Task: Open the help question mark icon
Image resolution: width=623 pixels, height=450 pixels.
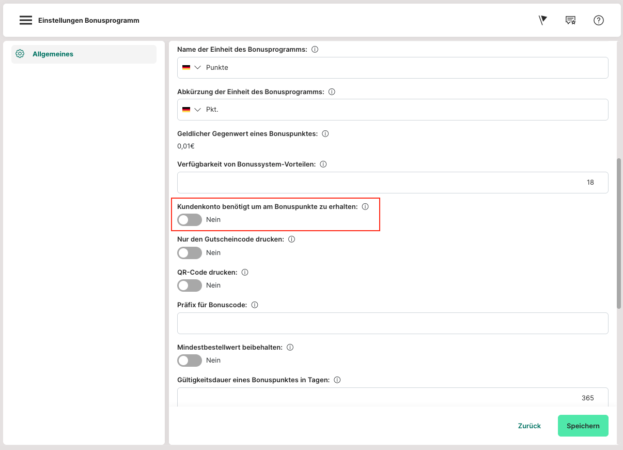Action: (599, 20)
